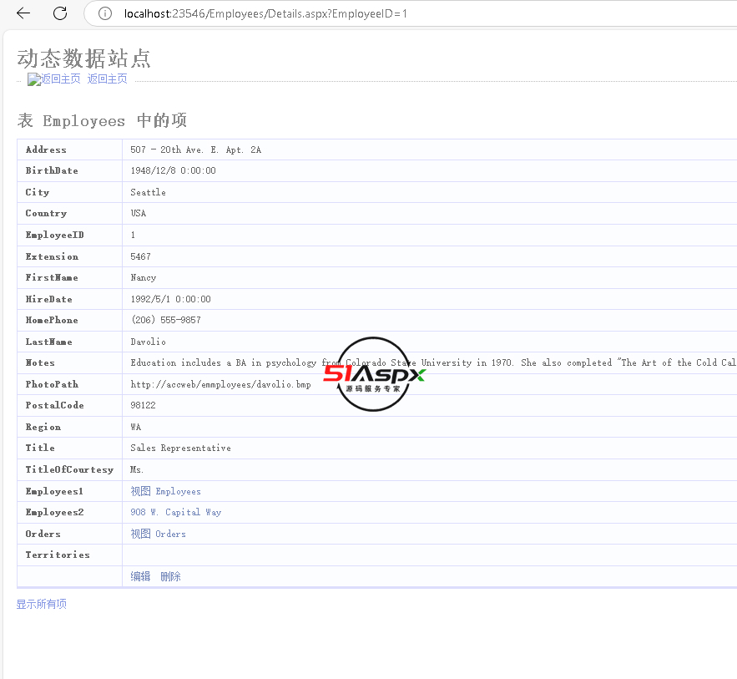Viewport: 737px width, 679px height.
Task: Click the Country value USA
Action: (139, 214)
